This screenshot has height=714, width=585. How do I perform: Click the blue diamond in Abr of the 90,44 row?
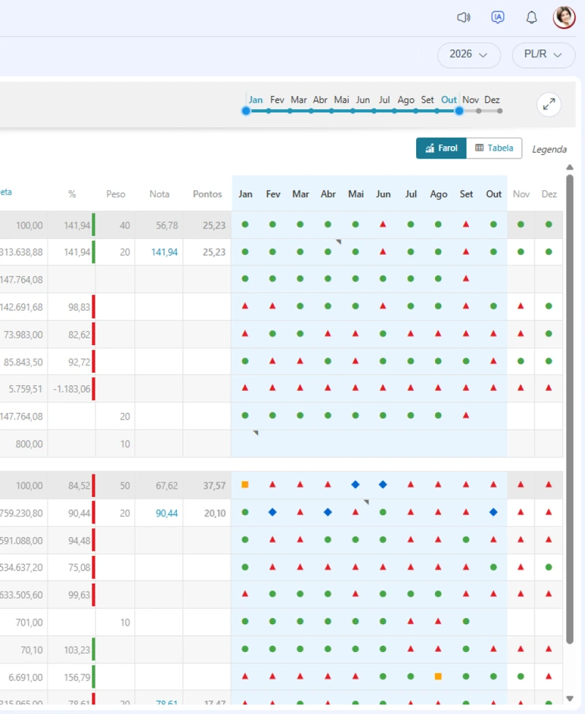click(328, 512)
